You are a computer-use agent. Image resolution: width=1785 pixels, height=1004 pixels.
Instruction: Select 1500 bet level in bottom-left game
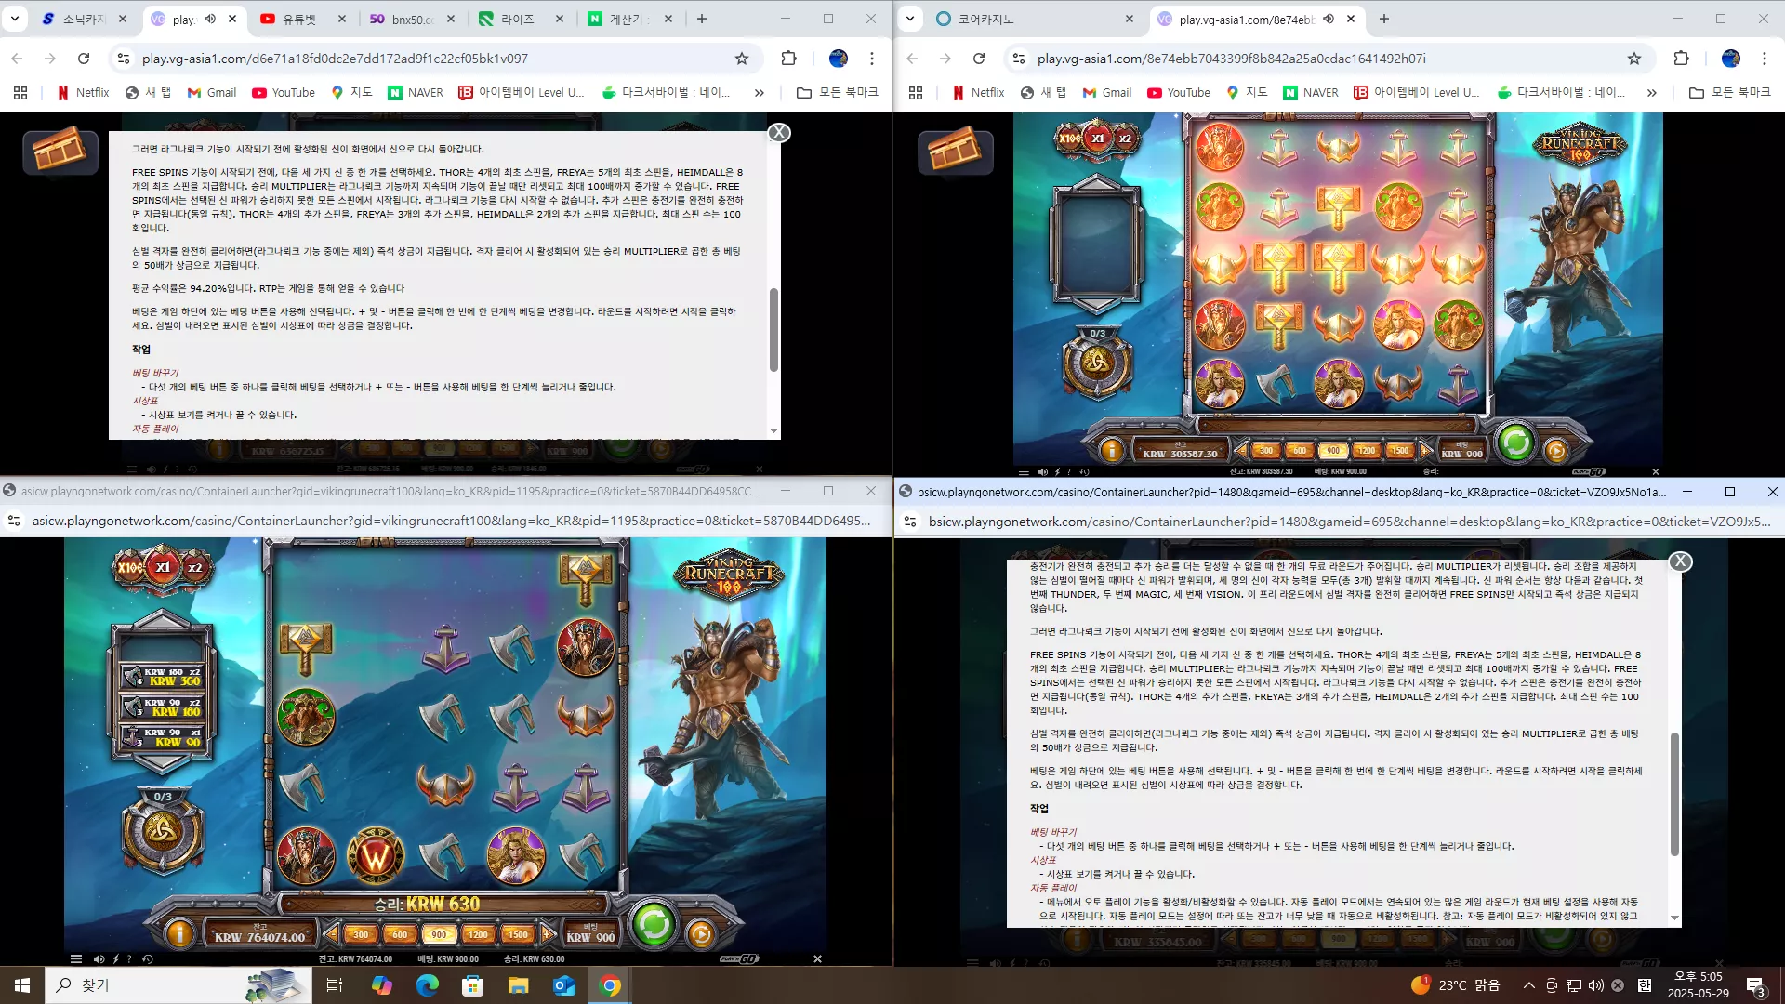click(x=518, y=934)
